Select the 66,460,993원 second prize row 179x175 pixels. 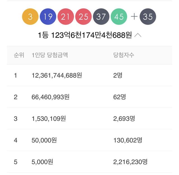coord(51,97)
